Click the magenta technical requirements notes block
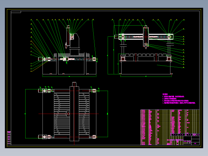This screenshot has height=156, width=208. pyautogui.click(x=179, y=98)
